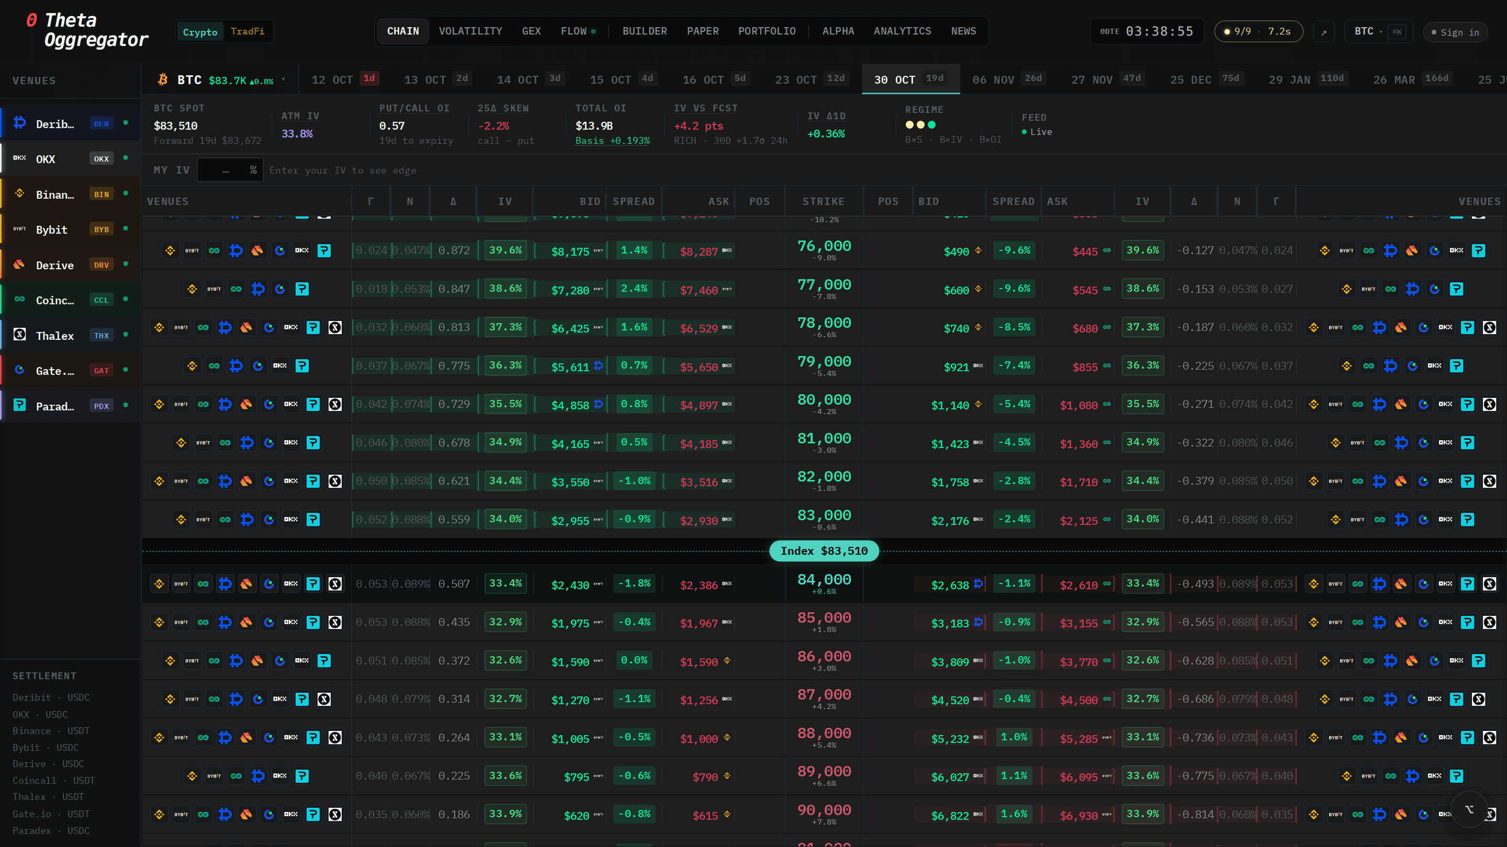1507x847 pixels.
Task: Open the round floating shortcut button at bottom-right
Action: [1468, 809]
